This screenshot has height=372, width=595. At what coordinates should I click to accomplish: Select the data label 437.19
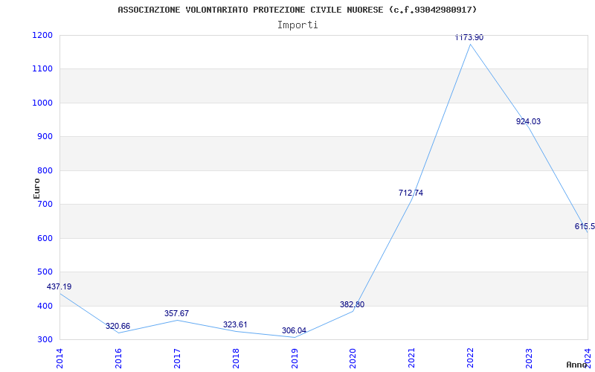pyautogui.click(x=59, y=286)
